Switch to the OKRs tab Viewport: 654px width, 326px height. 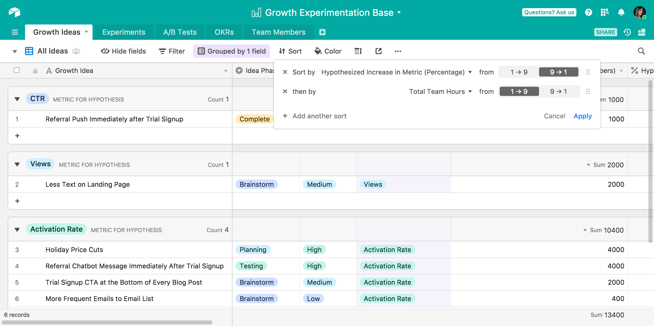[224, 32]
